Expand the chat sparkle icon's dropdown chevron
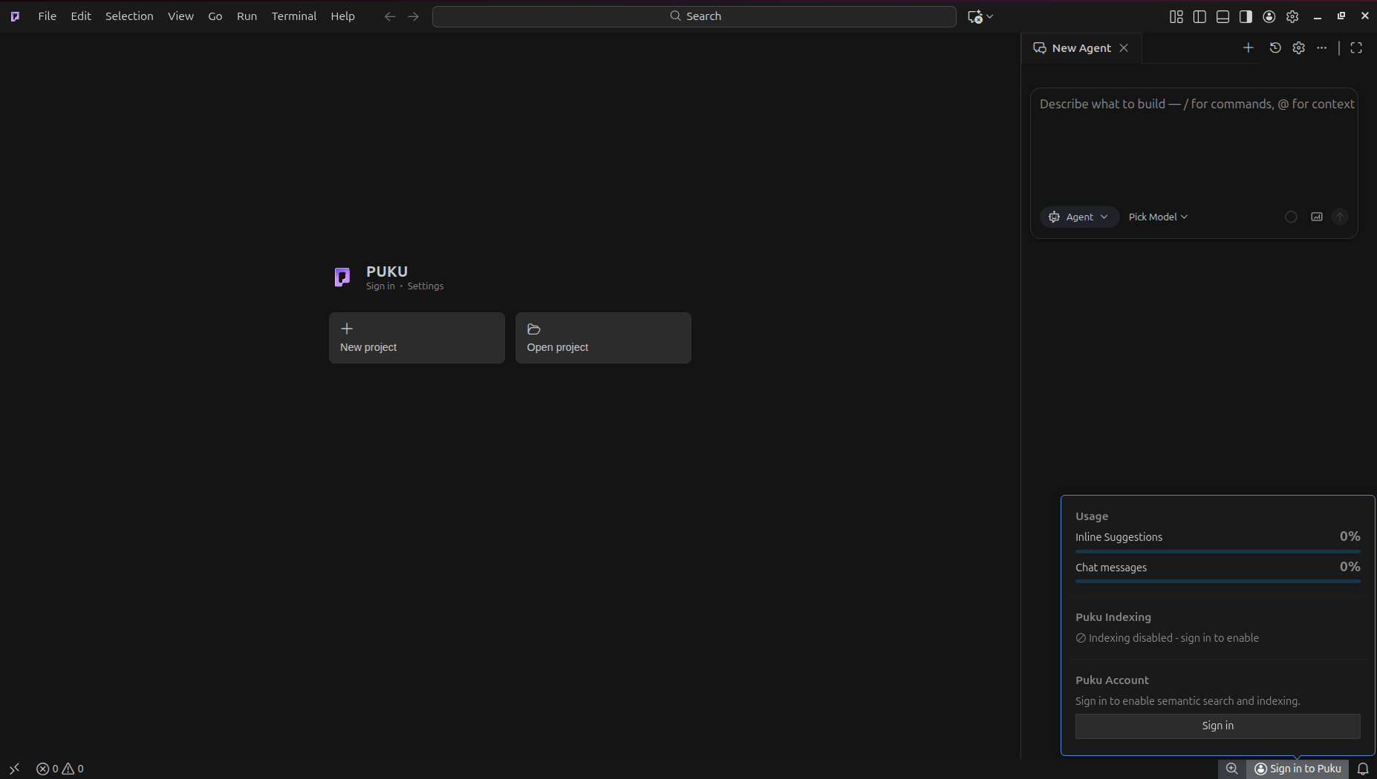The height and width of the screenshot is (779, 1377). coord(990,16)
